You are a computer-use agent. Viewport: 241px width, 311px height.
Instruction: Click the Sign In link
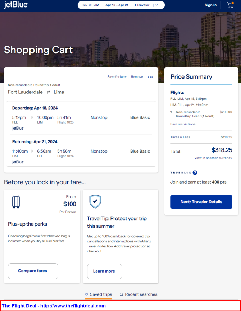tap(210, 5)
